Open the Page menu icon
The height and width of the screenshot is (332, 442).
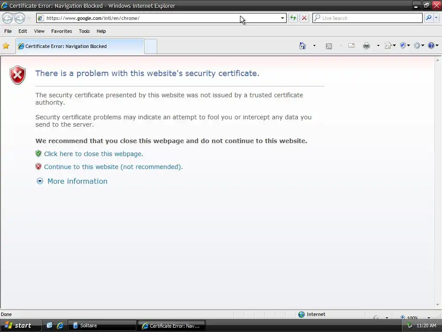coord(390,46)
